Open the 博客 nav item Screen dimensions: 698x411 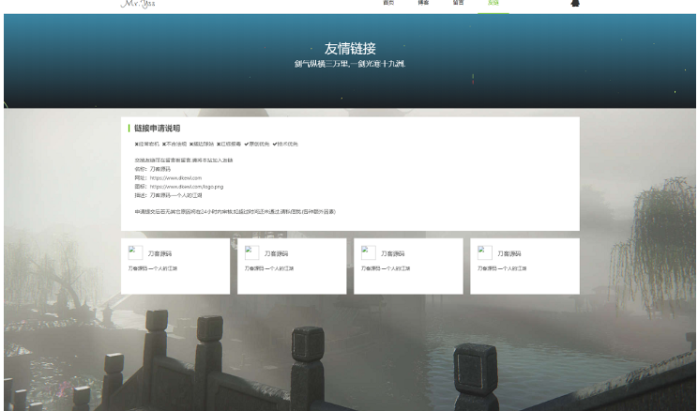coord(423,3)
